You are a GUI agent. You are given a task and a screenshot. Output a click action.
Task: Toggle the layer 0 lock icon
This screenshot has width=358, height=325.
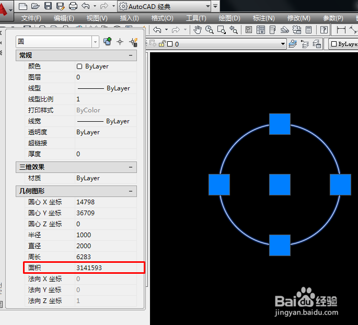tap(163, 43)
